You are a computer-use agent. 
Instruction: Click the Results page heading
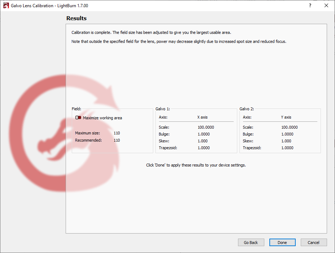click(x=76, y=18)
